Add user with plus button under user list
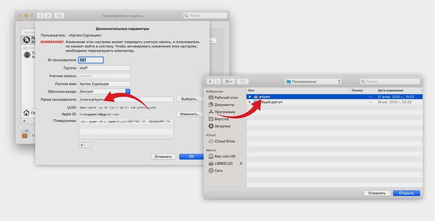435x221 pixels. click(24, 121)
